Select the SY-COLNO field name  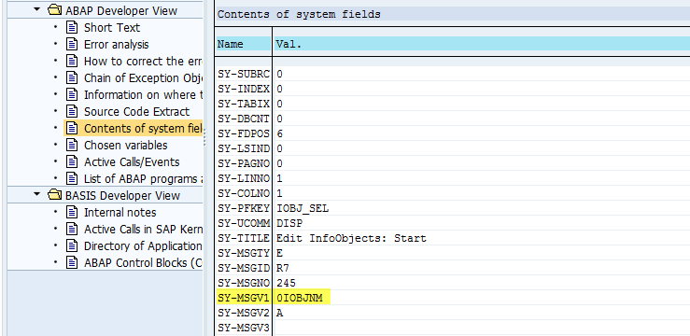click(244, 193)
